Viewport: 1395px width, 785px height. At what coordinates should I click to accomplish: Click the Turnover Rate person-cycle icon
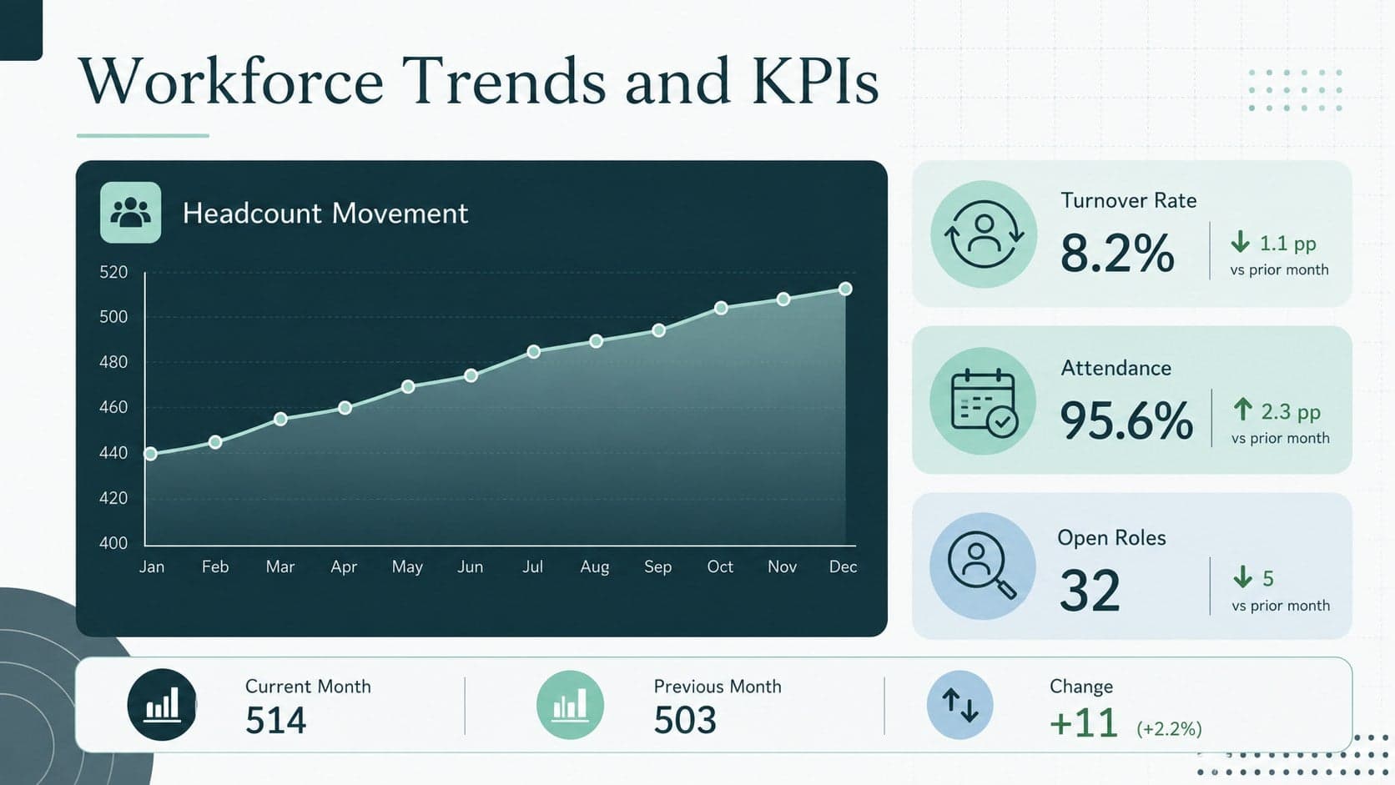(984, 234)
